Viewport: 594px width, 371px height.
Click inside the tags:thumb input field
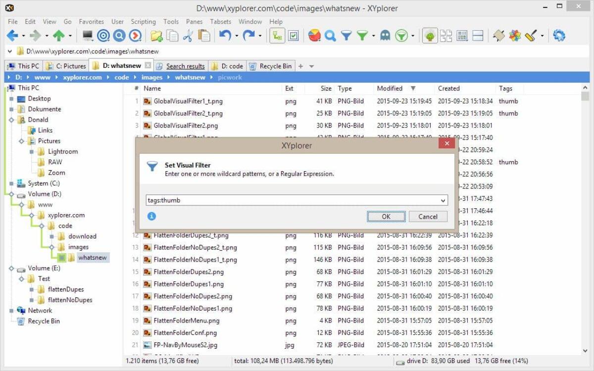(247, 200)
